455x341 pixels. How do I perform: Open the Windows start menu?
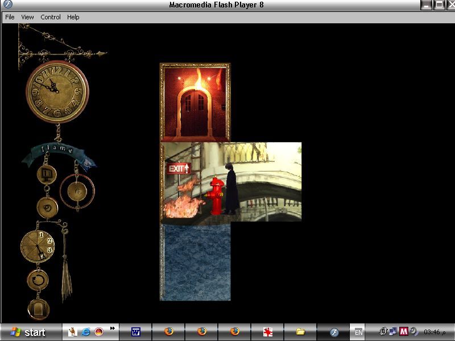[x=31, y=332]
